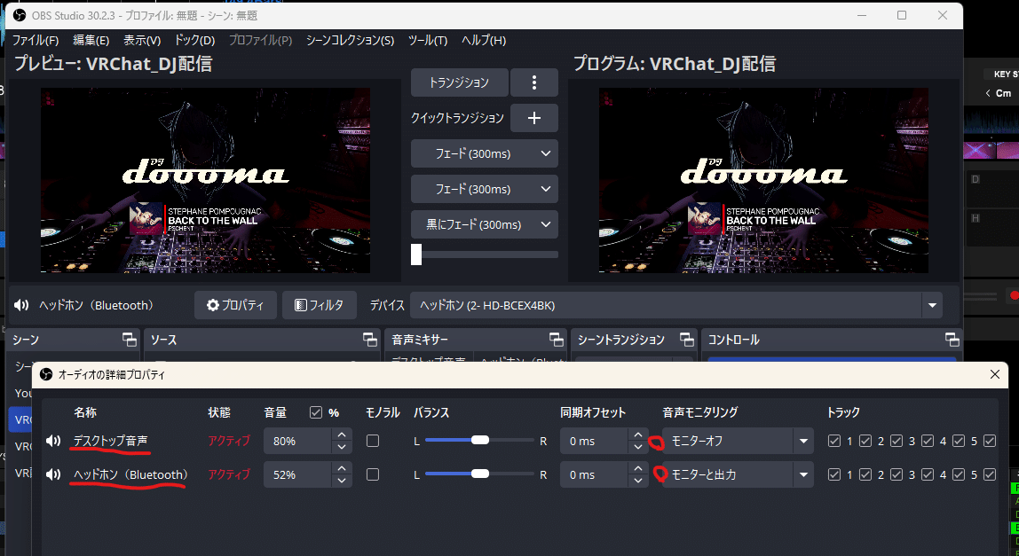Screen dimensions: 1019x556
Task: Open フィルタ for the headphone source
Action: 319,305
